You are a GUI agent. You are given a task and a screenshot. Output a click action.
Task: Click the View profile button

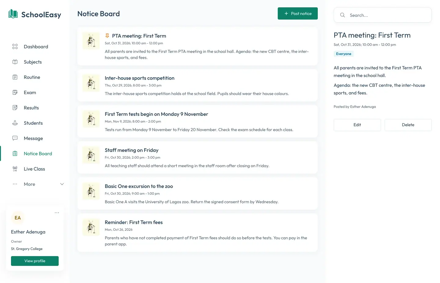[35, 261]
